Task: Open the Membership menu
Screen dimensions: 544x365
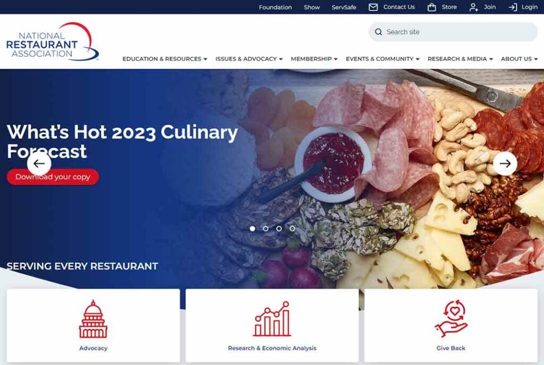Action: (x=314, y=59)
